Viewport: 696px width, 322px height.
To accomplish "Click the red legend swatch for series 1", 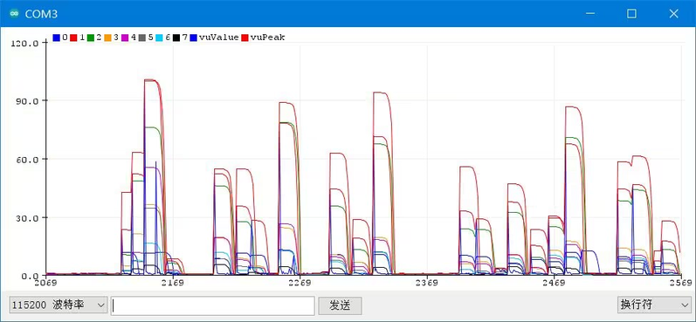I will (73, 38).
